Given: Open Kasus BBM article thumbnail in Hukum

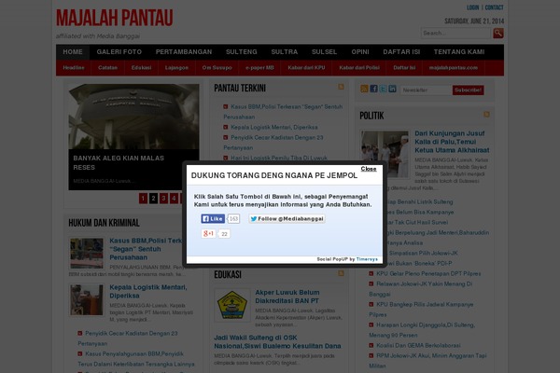Looking at the screenshot, I should coord(87,253).
